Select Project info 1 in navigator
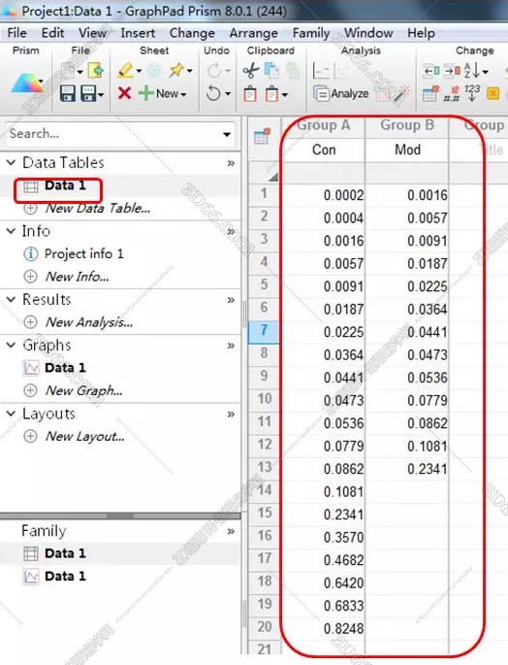 (84, 253)
